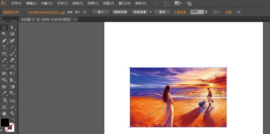
Task: Select the Lasso tool
Action: pyautogui.click(x=12, y=34)
